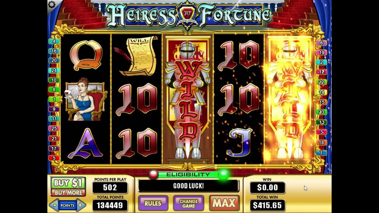Click the green Eligibility bar
This screenshot has height=213, width=379.
[188, 175]
